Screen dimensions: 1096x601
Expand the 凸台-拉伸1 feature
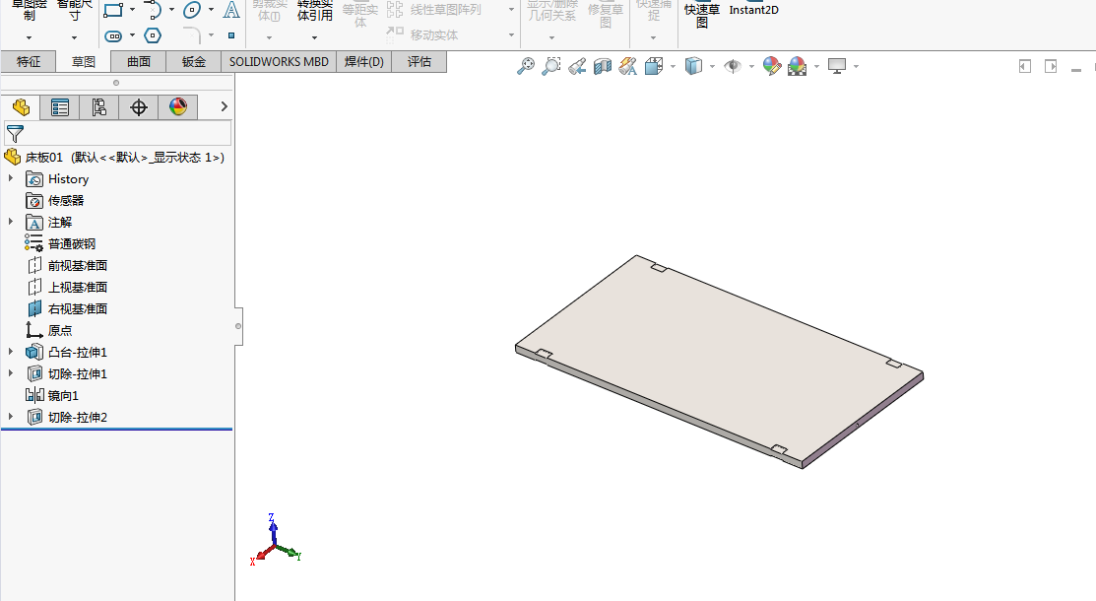coord(11,352)
